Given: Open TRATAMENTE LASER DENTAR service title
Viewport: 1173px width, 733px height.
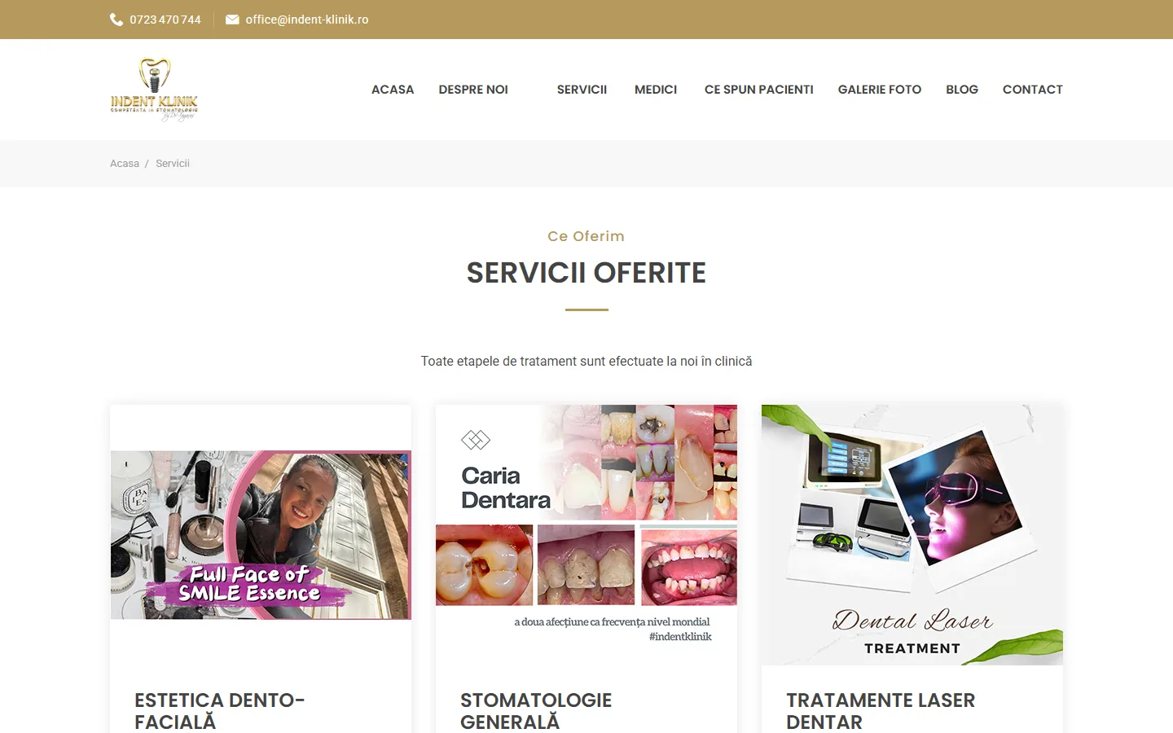Looking at the screenshot, I should pos(881,711).
